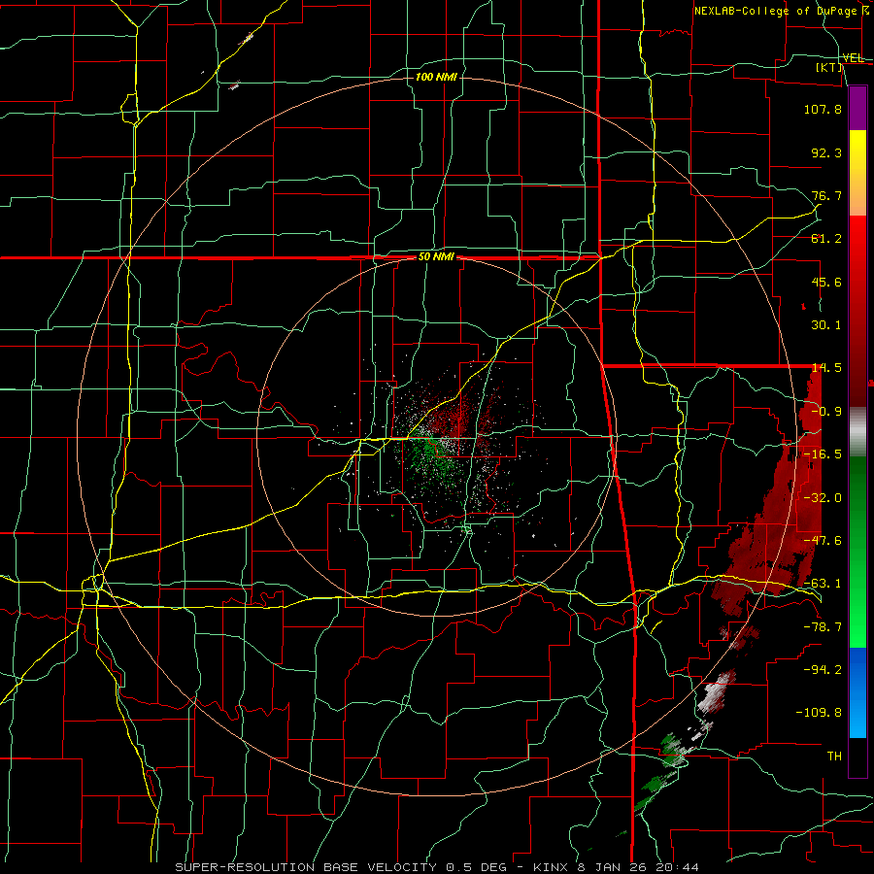Click the 45.6 velocity scale value
This screenshot has width=874, height=874.
826,282
